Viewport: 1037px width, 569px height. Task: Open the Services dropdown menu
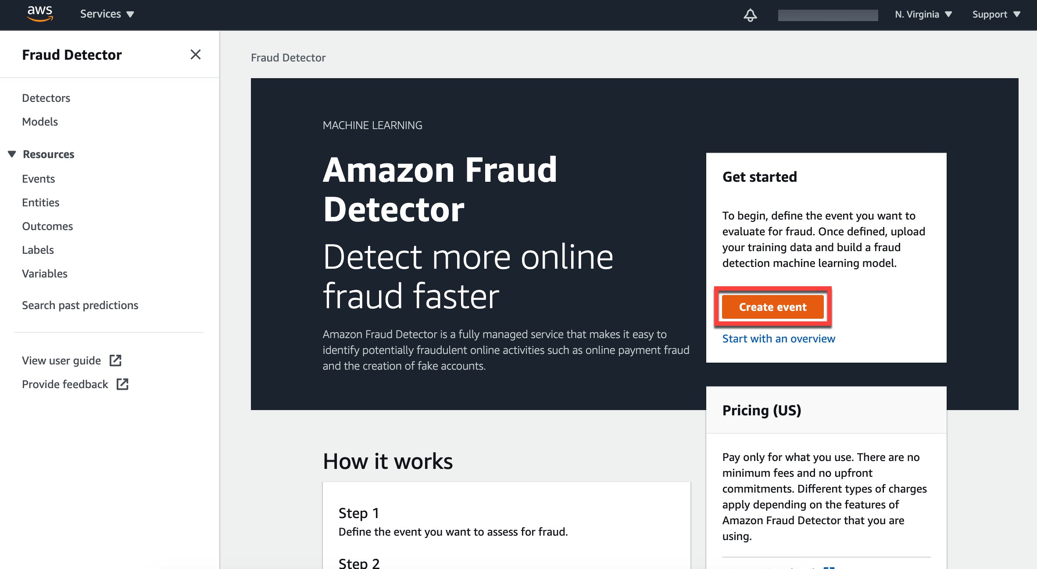[x=107, y=14]
